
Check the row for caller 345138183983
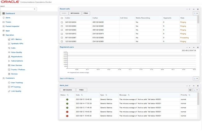pos(62,30)
